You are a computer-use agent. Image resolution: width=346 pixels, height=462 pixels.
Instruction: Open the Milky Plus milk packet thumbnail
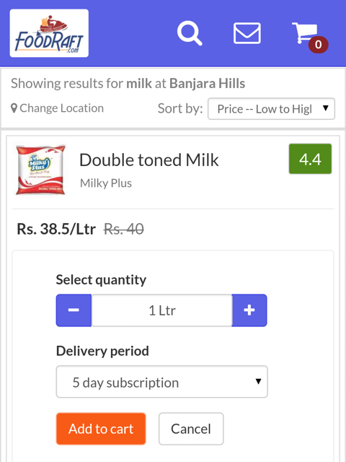point(40,170)
